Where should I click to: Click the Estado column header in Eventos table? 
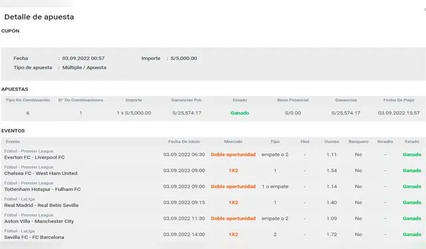pos(412,142)
